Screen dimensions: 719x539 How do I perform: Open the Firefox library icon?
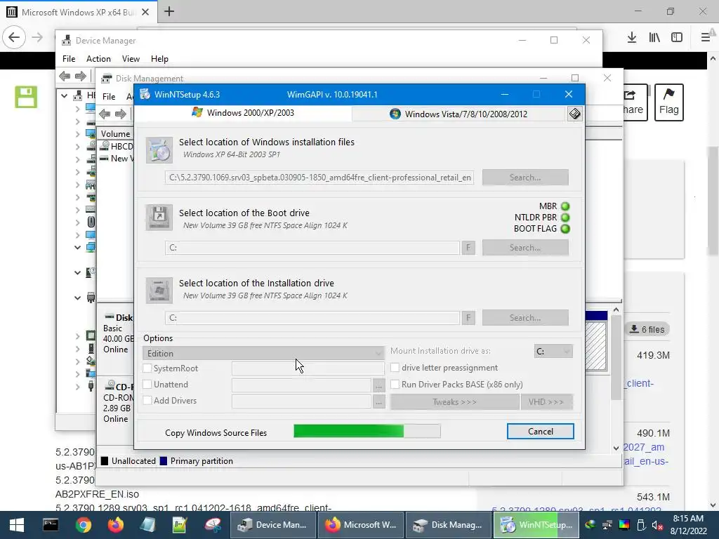(654, 38)
